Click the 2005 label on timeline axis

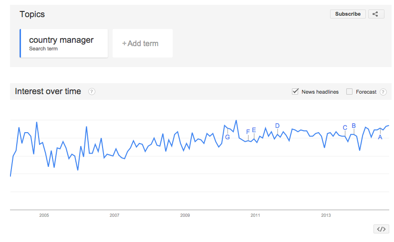44,215
